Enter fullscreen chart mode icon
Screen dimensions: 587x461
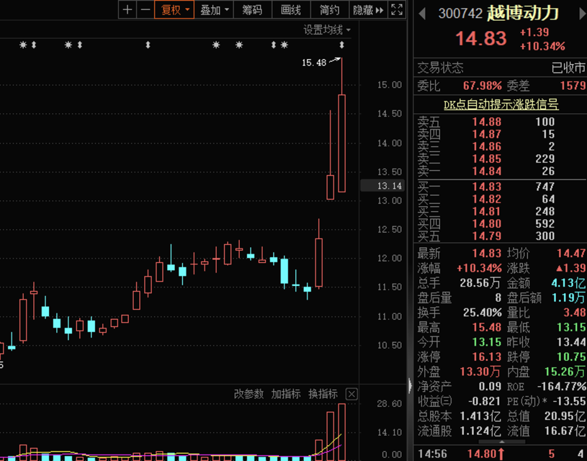click(397, 10)
